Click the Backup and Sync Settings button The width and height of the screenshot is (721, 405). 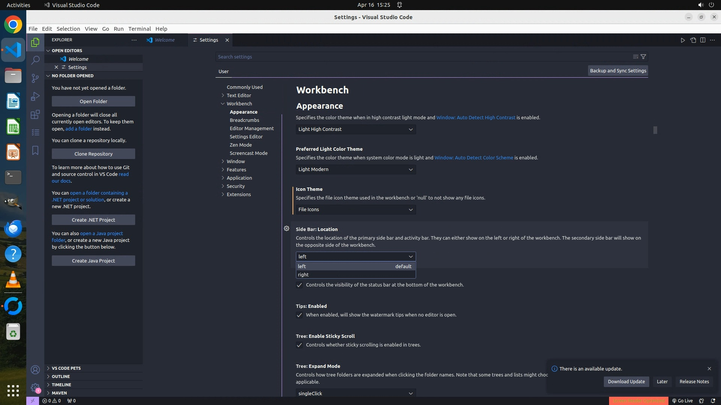(x=618, y=70)
